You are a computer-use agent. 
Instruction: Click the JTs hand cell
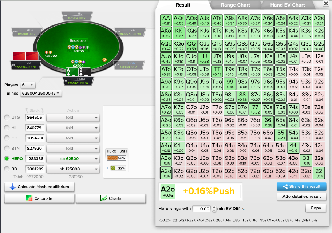tap(217, 59)
